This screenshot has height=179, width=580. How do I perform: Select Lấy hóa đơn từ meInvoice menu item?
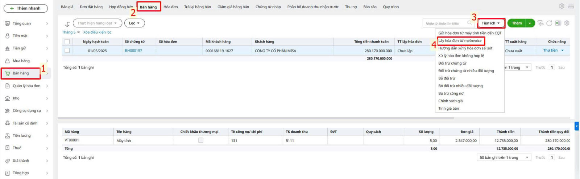[x=460, y=40]
